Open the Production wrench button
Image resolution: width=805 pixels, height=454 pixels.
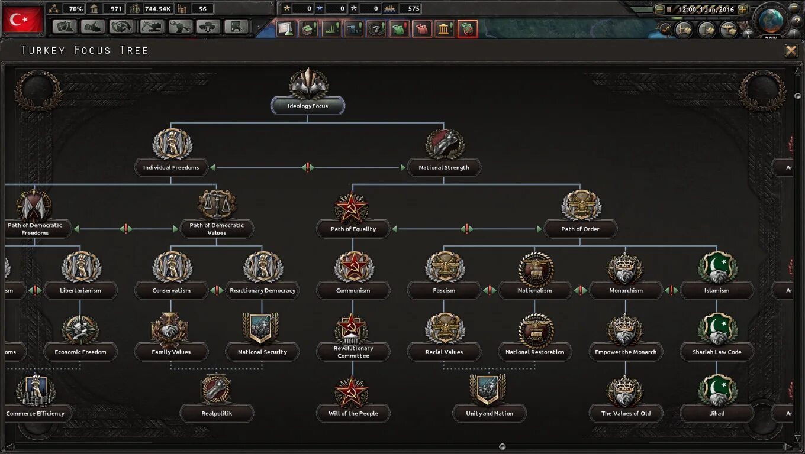(180, 27)
